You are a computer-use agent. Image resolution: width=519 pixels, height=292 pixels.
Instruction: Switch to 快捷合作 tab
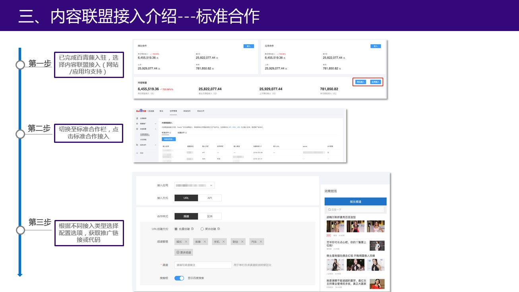(181, 133)
